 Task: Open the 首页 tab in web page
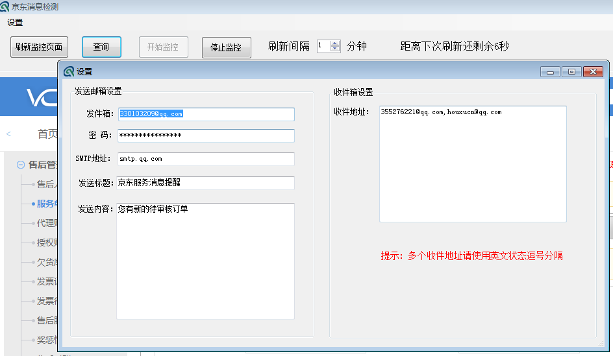(x=47, y=134)
